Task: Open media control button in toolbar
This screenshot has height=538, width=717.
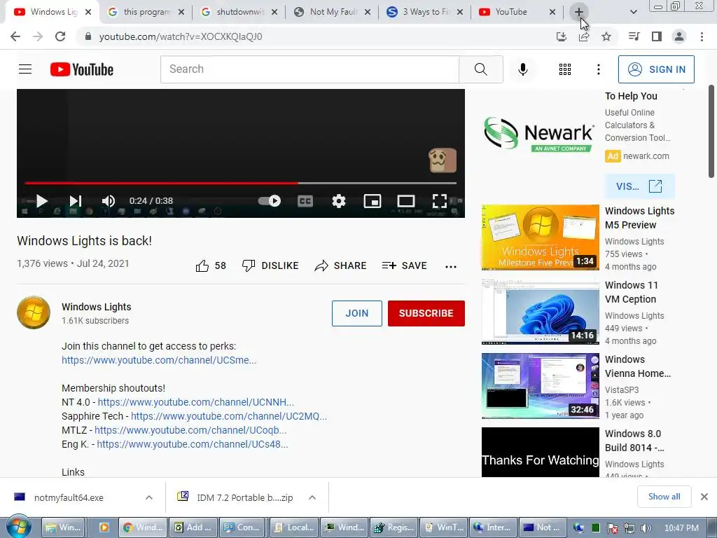Action: click(x=634, y=36)
